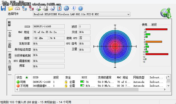Click the globe and antenna logo icon
176x104 pixels.
coord(166,13)
